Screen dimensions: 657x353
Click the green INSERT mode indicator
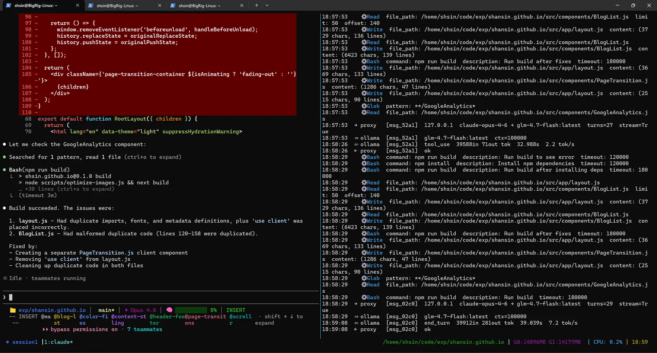click(236, 310)
